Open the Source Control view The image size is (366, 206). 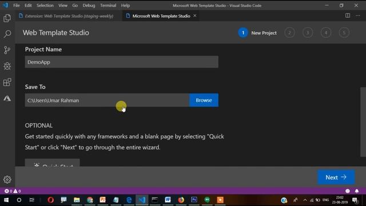pyautogui.click(x=7, y=50)
